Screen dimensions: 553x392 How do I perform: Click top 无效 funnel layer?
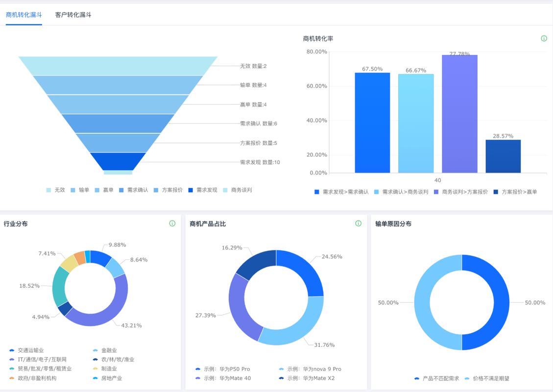point(118,66)
